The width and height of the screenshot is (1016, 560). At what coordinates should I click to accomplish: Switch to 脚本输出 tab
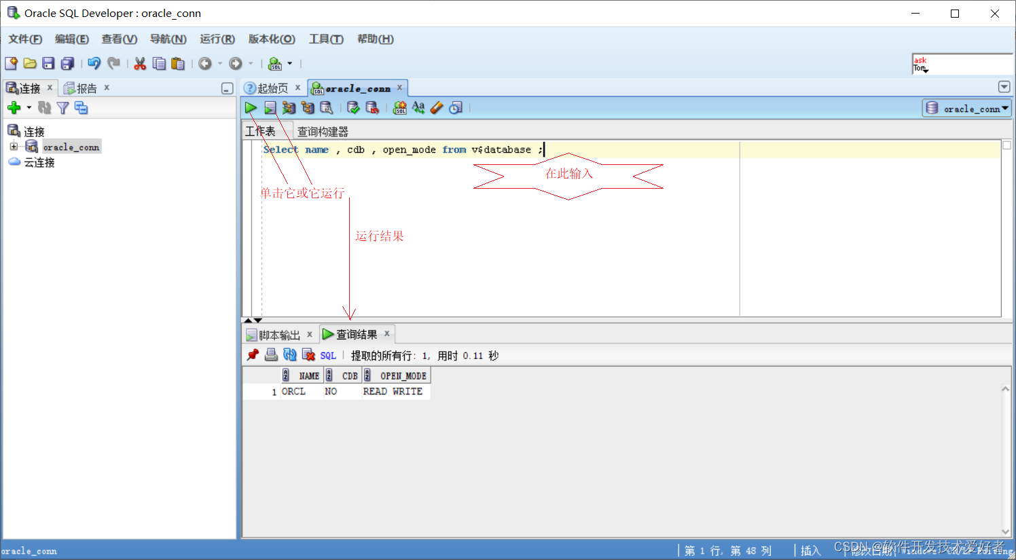click(x=279, y=335)
